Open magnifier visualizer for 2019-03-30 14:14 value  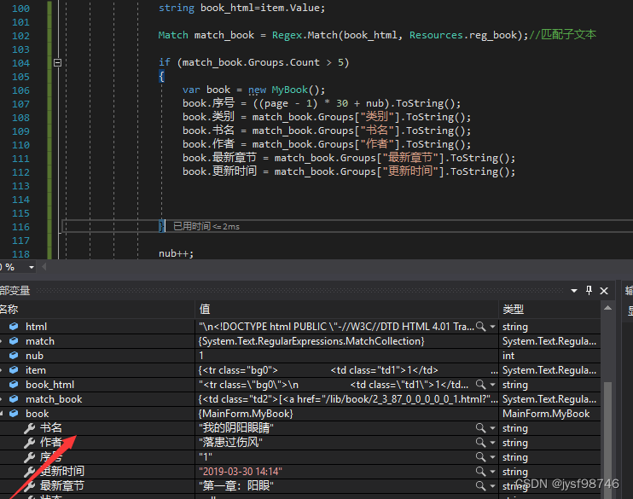(x=480, y=472)
